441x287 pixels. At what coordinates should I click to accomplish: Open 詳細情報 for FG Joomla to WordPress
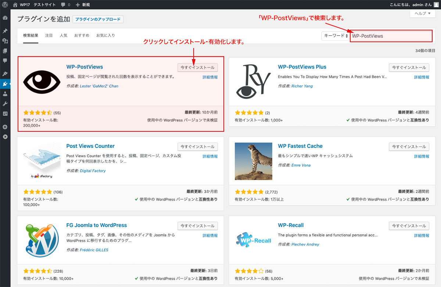[210, 236]
